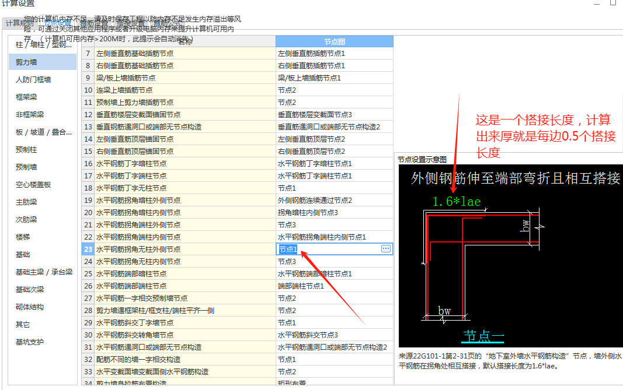The image size is (623, 390).
Task: Select 空心楼盖板 in the sidebar
Action: [43, 184]
